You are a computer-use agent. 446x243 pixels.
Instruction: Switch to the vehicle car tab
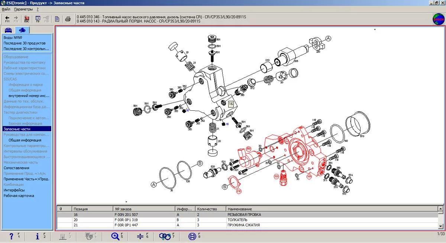[x=8, y=30]
